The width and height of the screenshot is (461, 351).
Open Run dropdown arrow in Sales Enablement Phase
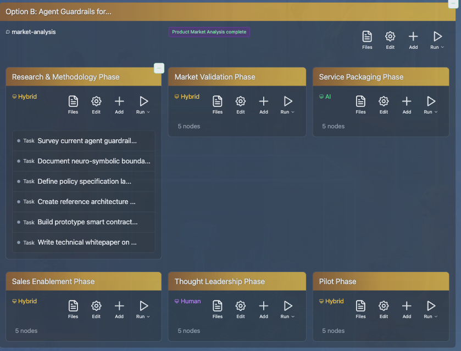[148, 316]
